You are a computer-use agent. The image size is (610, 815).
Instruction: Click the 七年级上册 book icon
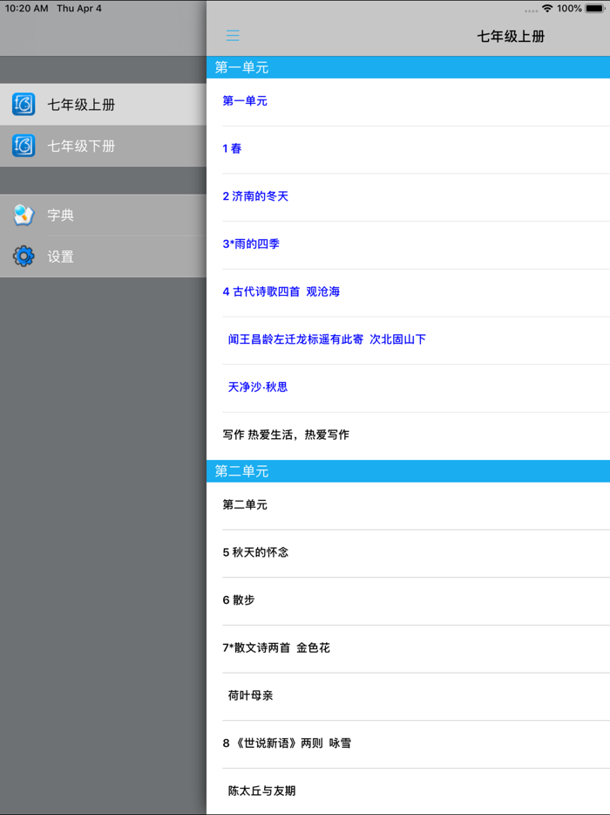24,104
